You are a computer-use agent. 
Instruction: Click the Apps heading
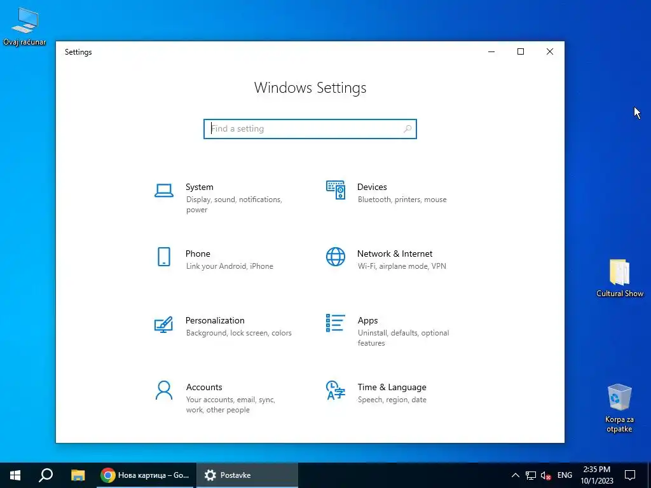point(368,320)
